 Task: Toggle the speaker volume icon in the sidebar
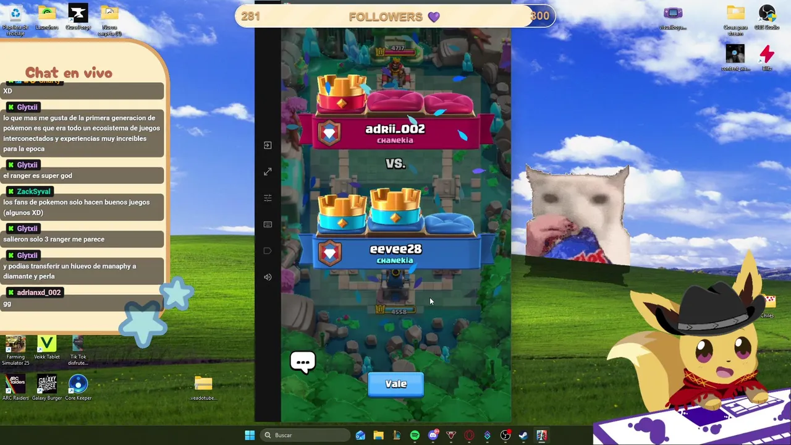pyautogui.click(x=268, y=277)
